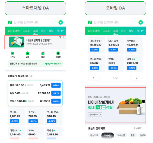The height and width of the screenshot is (143, 153).
Task: Select the 관심지표 filter chip
Action: coord(94,135)
